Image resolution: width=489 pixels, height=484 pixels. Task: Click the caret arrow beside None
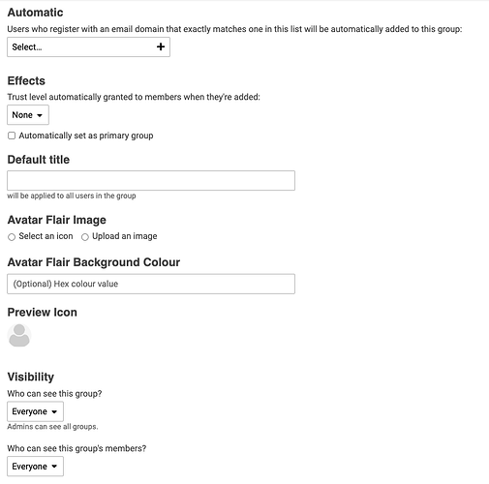point(40,115)
